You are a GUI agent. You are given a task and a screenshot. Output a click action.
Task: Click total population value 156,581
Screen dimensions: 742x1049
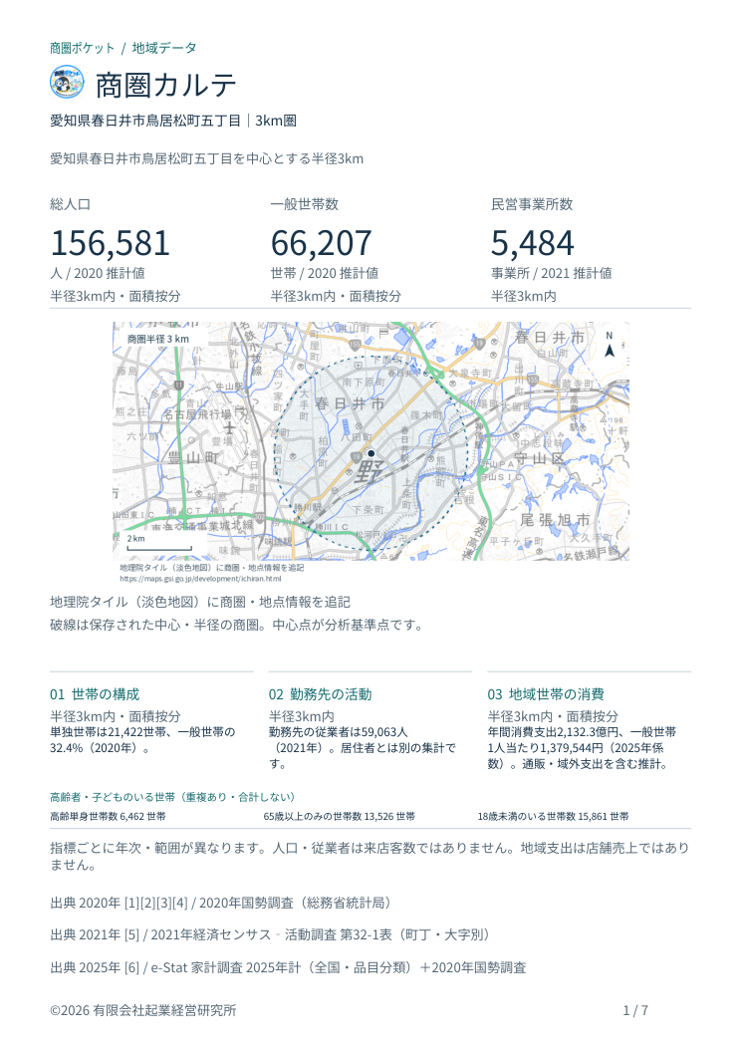coord(111,243)
